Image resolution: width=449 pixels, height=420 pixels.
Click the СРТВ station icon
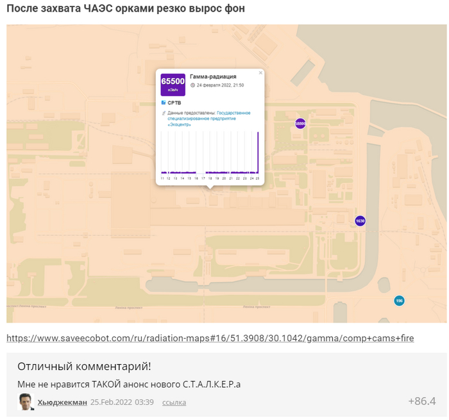point(163,103)
